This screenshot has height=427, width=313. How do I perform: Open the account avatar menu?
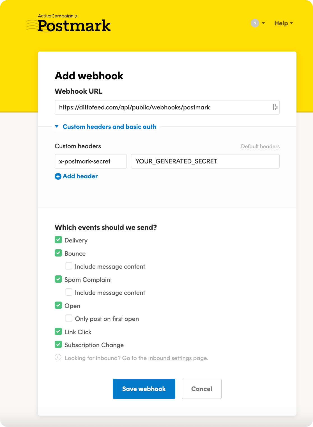254,23
